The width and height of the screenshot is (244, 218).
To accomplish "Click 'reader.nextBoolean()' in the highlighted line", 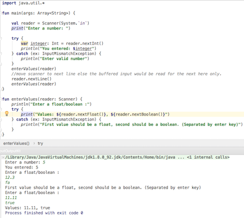I will tap(139, 114).
